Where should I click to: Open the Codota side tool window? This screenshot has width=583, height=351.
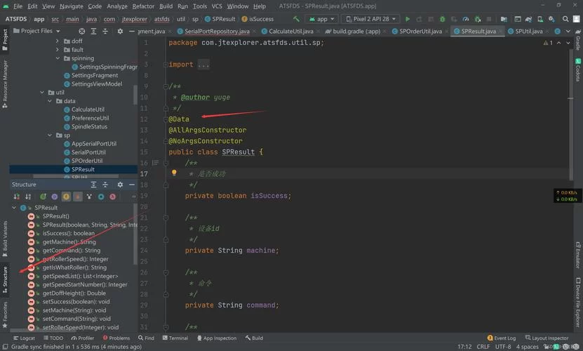coord(578,70)
